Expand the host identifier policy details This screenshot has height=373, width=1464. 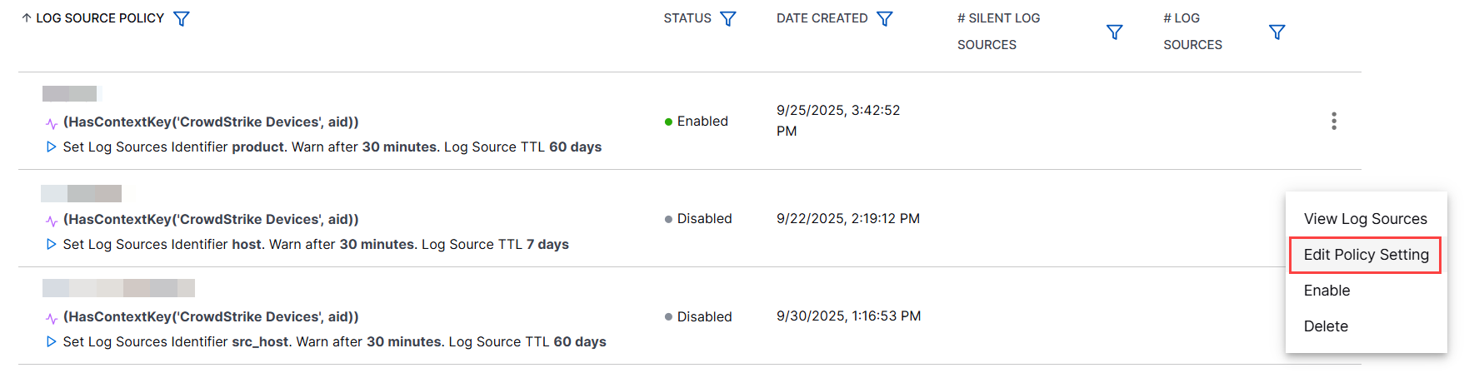click(x=52, y=244)
